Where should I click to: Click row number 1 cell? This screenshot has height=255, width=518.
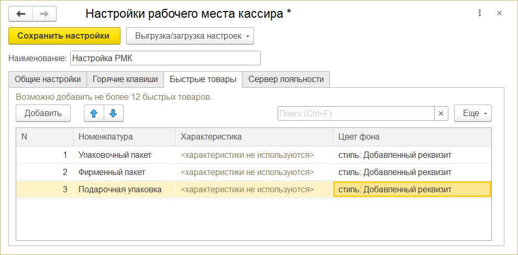pos(45,155)
